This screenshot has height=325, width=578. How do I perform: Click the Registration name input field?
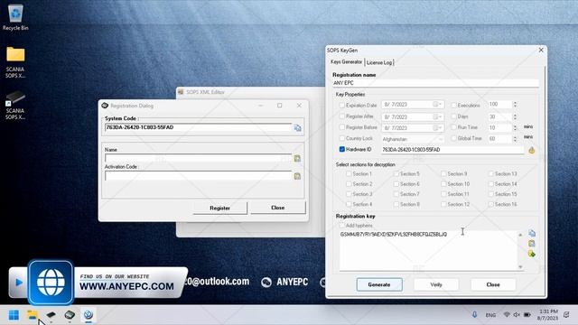point(435,83)
